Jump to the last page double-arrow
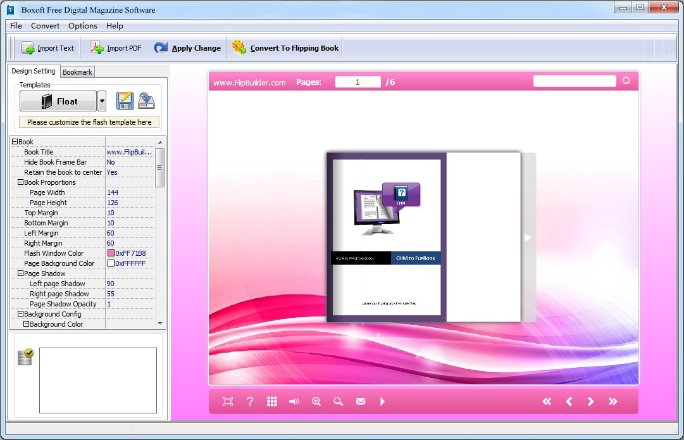 coord(613,401)
